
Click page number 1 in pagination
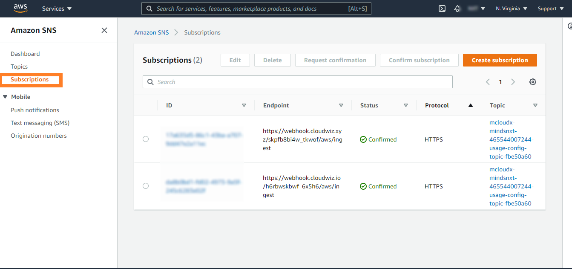pyautogui.click(x=500, y=82)
